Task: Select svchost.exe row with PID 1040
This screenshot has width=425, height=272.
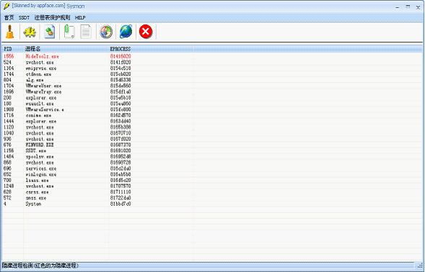Action: pyautogui.click(x=212, y=133)
